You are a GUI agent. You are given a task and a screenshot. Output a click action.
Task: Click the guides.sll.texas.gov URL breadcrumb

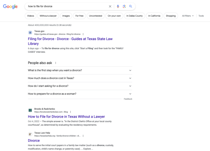[x=57, y=34]
